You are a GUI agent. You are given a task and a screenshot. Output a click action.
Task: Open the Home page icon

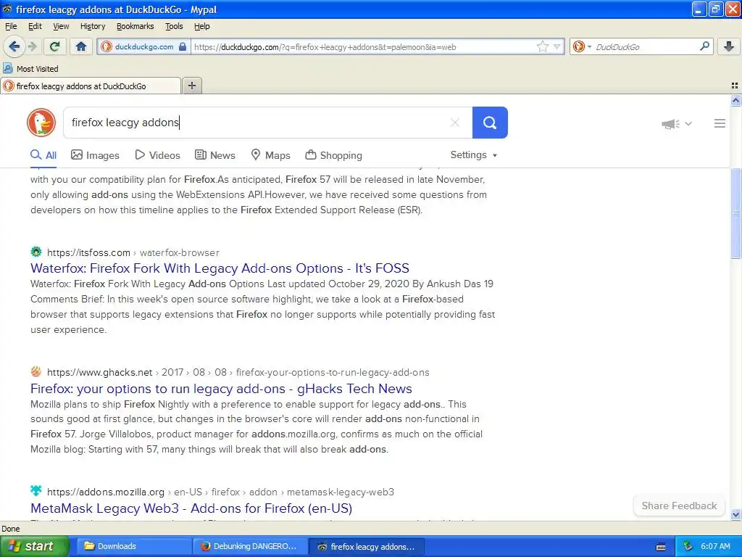pos(81,46)
